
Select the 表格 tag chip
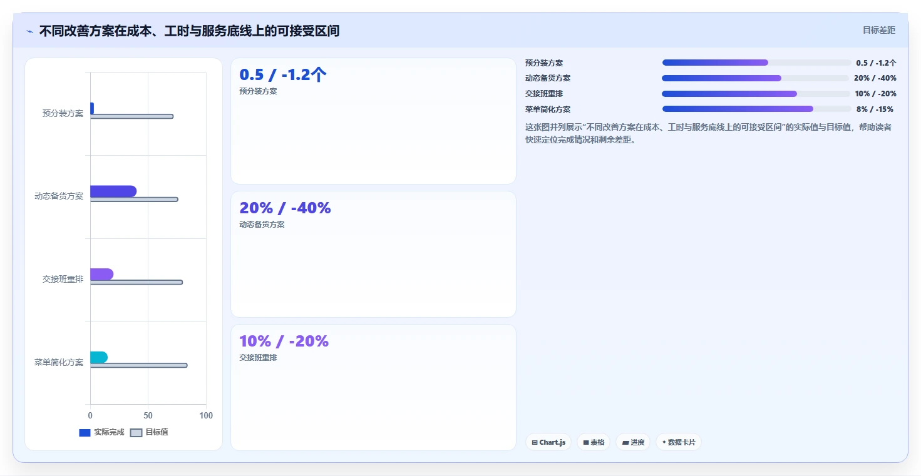(x=594, y=442)
